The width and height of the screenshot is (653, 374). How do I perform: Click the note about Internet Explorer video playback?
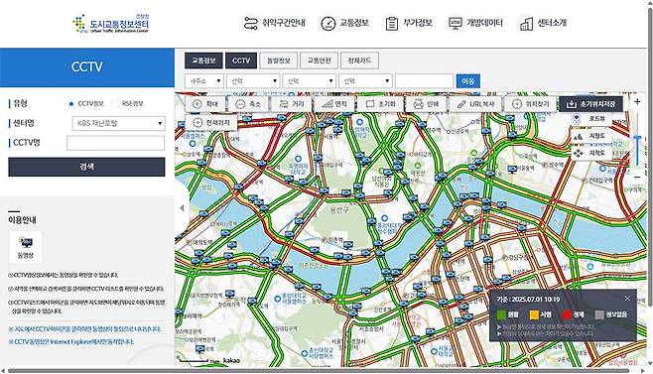71,342
